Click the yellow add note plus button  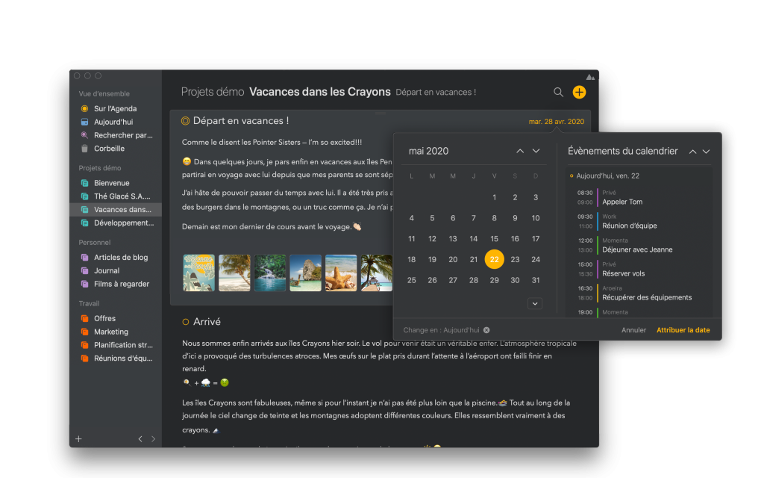tap(579, 92)
